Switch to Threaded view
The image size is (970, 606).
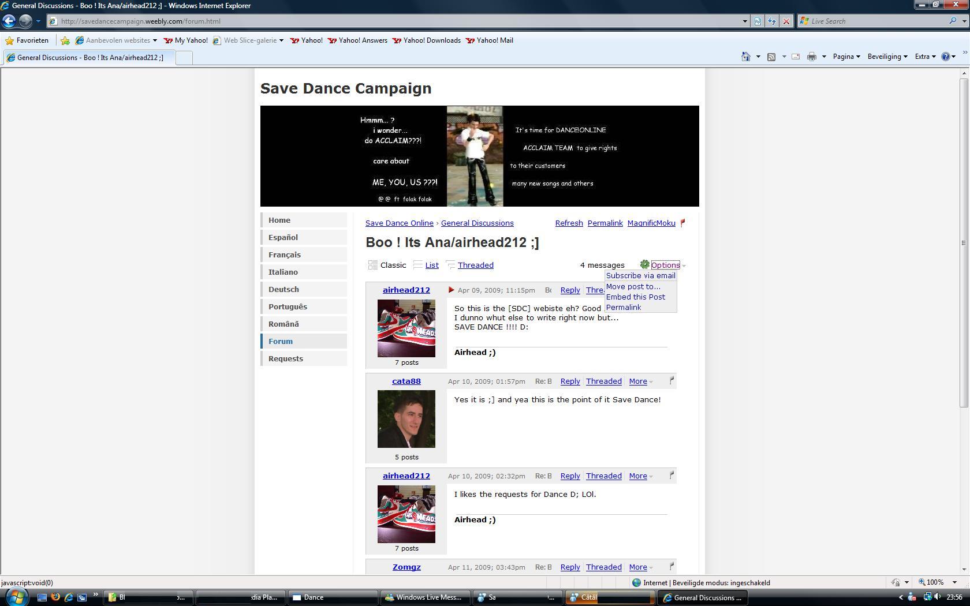tap(475, 265)
